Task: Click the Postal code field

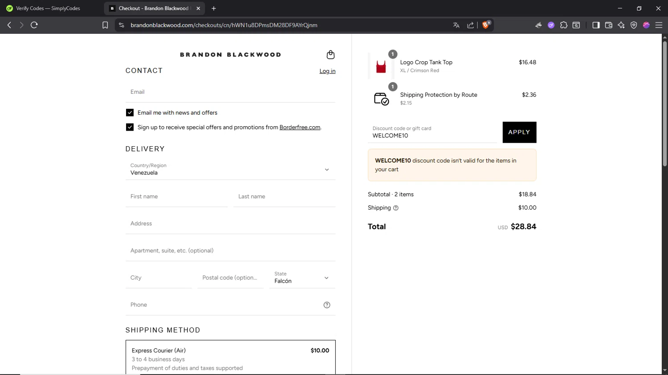Action: coord(231,278)
